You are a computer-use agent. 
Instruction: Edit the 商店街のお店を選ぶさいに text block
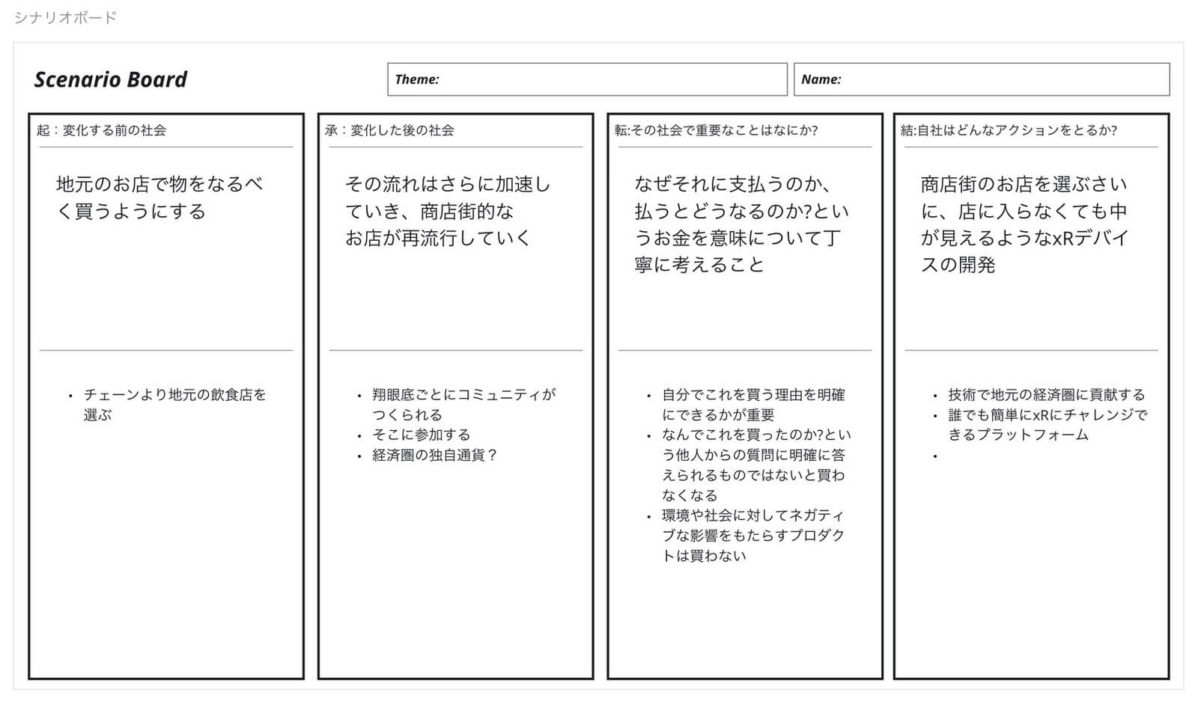(1024, 224)
